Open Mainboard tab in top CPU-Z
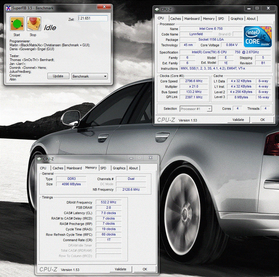This screenshot has height=277, width=279. (x=192, y=19)
